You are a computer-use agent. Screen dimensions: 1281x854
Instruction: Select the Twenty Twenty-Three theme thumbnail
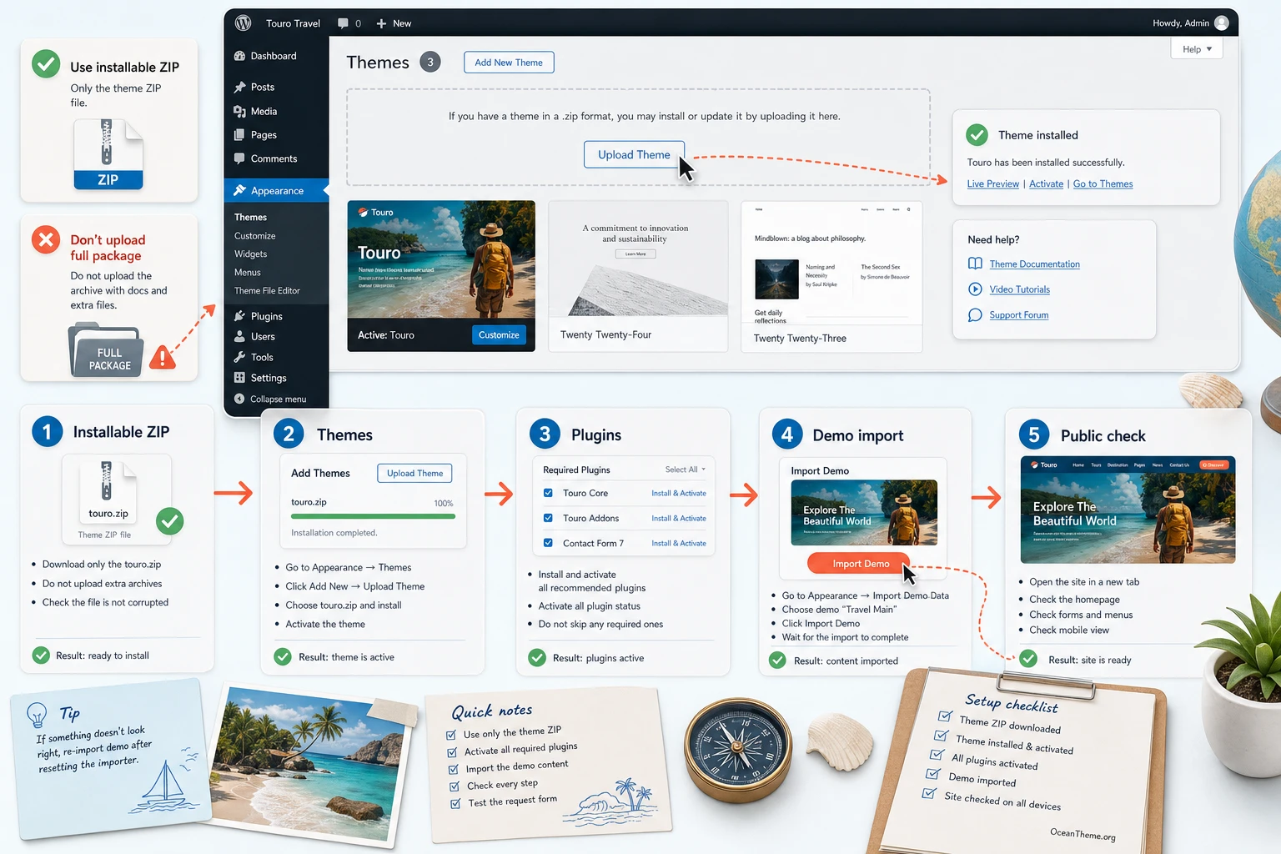point(831,263)
